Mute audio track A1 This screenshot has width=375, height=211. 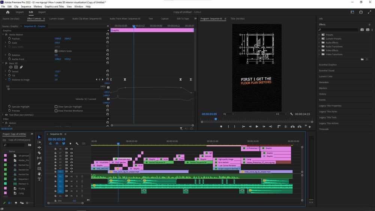pos(72,177)
